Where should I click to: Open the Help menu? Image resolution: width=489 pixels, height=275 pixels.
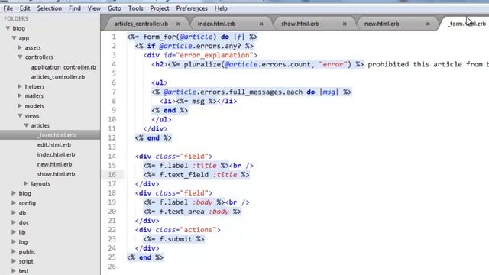221,8
